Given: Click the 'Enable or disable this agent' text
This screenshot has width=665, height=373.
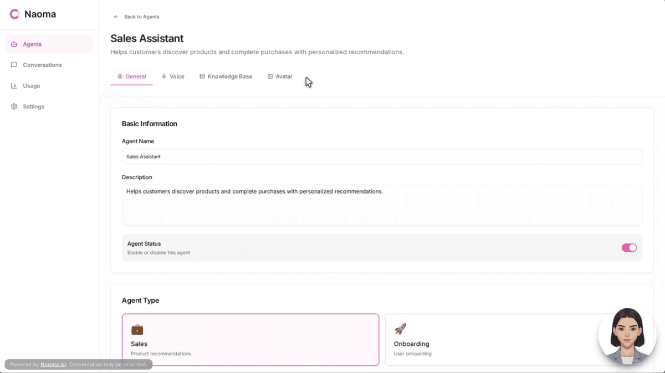Looking at the screenshot, I should point(158,253).
